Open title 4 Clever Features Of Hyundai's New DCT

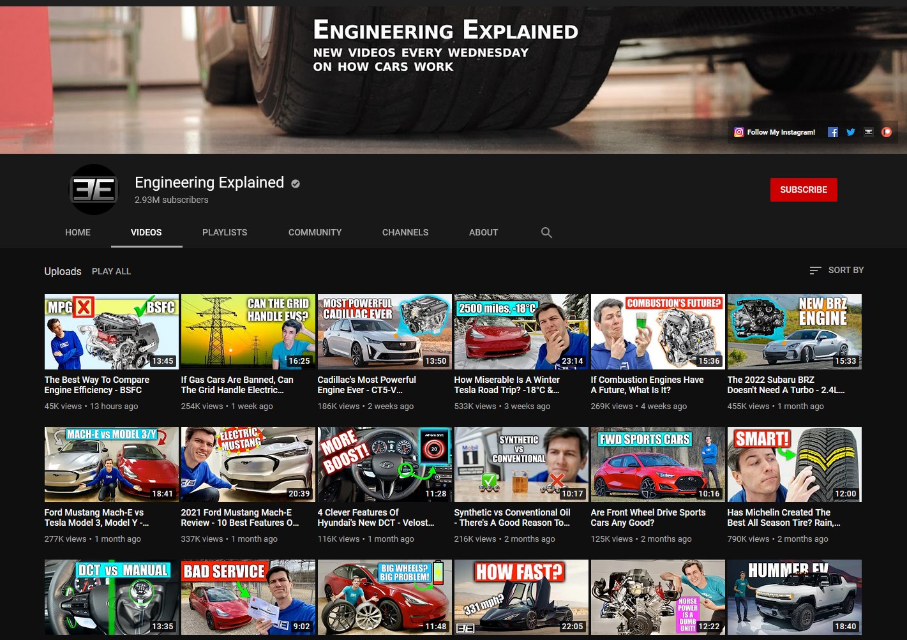click(x=376, y=517)
